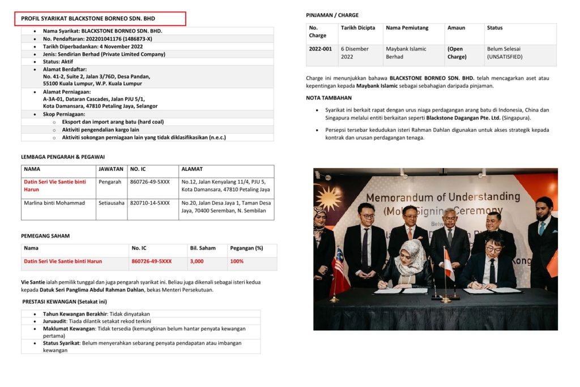Screen dimensions: 580x387
Task: Select the "Status Syarikat" bullet label
Action: pos(61,343)
